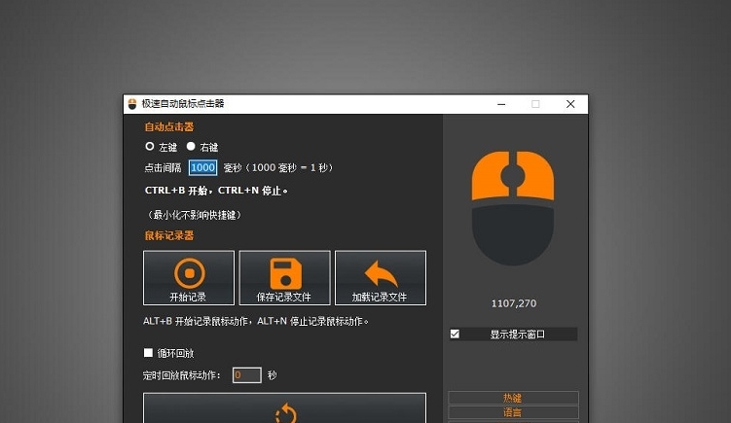Click the app icon in title bar
The height and width of the screenshot is (423, 731).
point(132,104)
